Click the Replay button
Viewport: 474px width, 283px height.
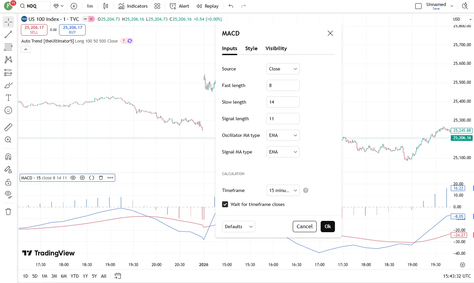click(x=207, y=6)
